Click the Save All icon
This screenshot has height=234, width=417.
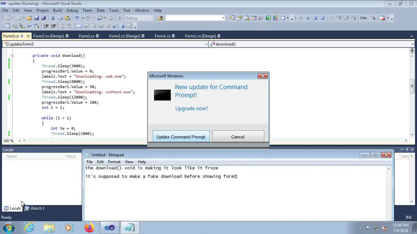pos(44,18)
